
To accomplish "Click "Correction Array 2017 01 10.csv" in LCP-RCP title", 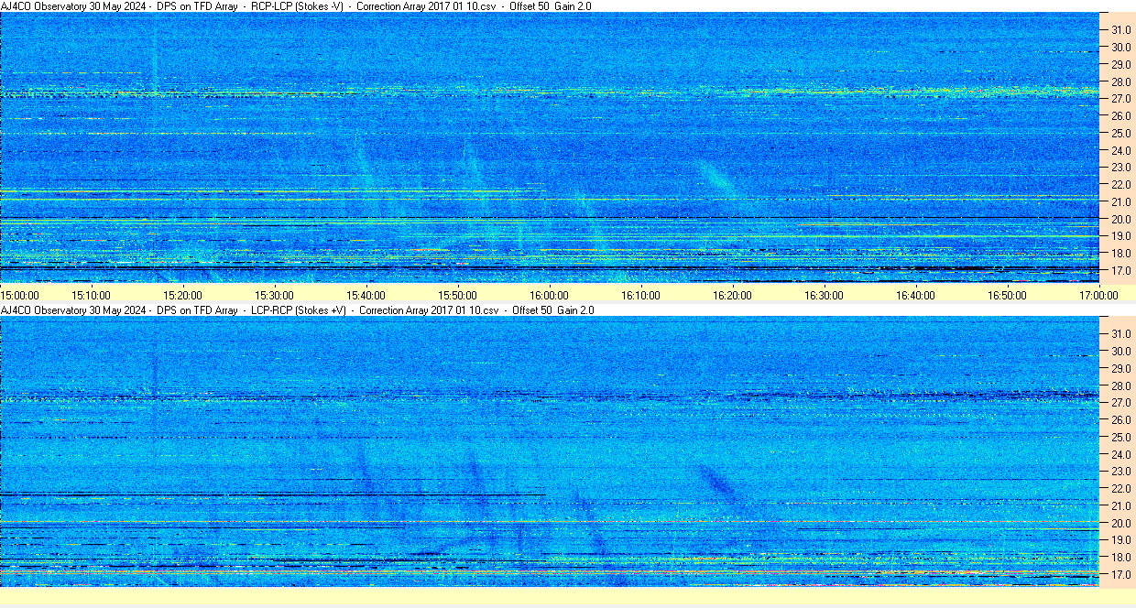I will click(x=430, y=310).
